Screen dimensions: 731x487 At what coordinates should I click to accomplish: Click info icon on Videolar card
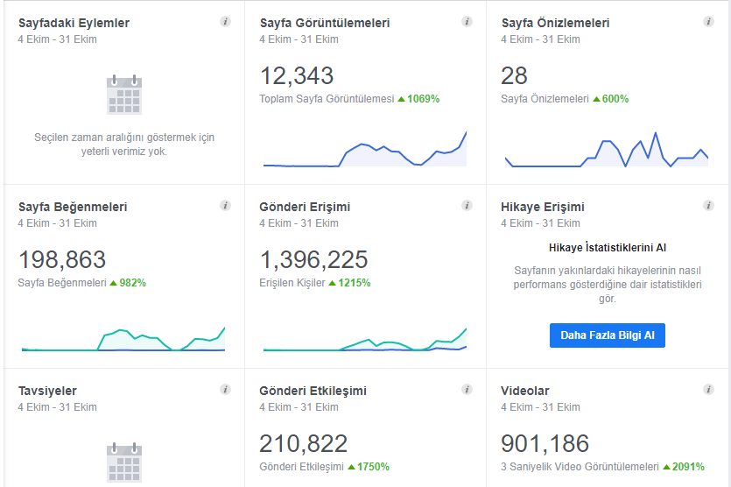[x=708, y=389]
